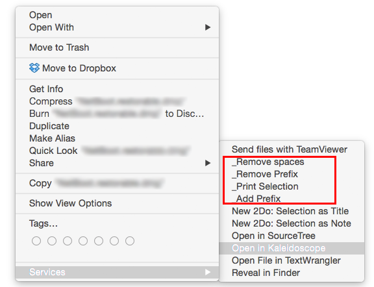Image resolution: width=374 pixels, height=287 pixels.
Task: Select the first tag color circle
Action: click(36, 241)
